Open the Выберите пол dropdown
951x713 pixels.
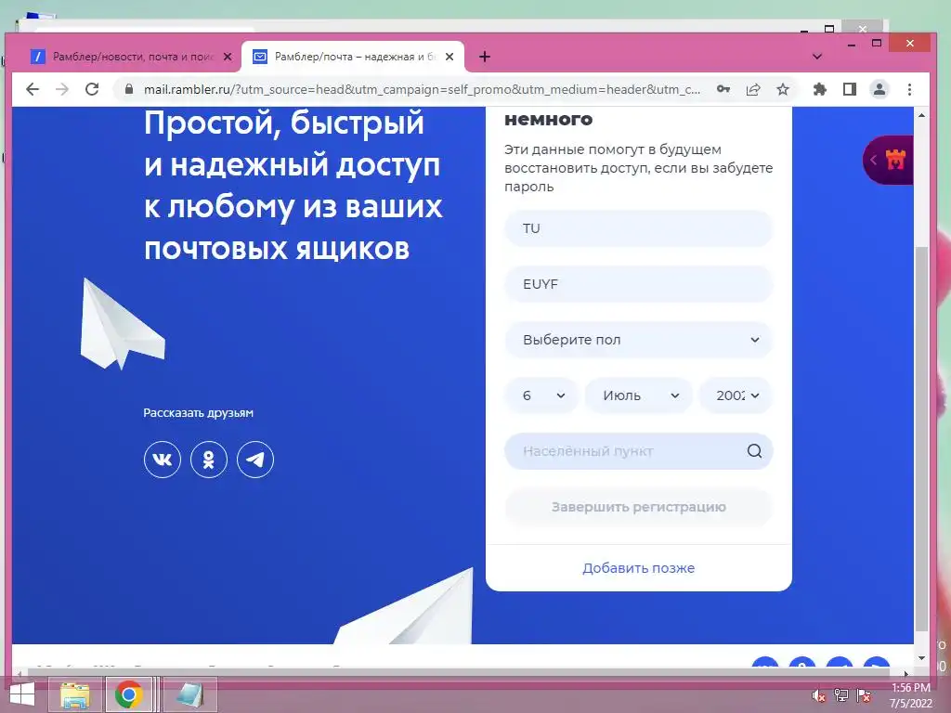[639, 340]
